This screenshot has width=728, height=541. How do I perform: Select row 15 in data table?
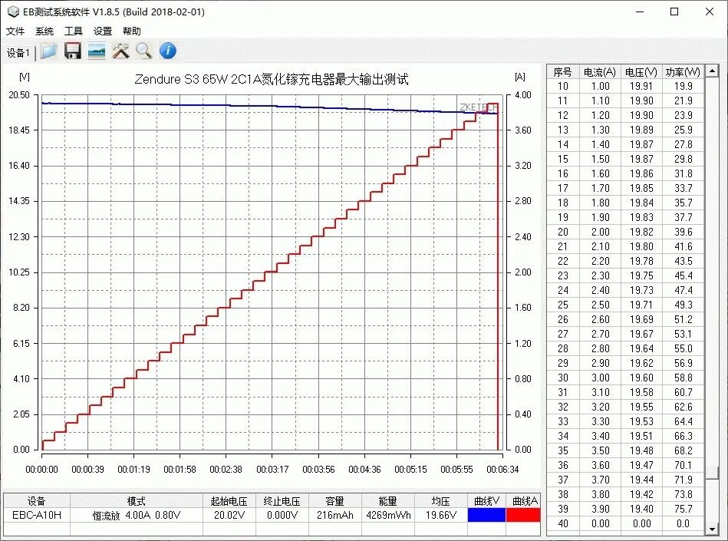pyautogui.click(x=625, y=159)
